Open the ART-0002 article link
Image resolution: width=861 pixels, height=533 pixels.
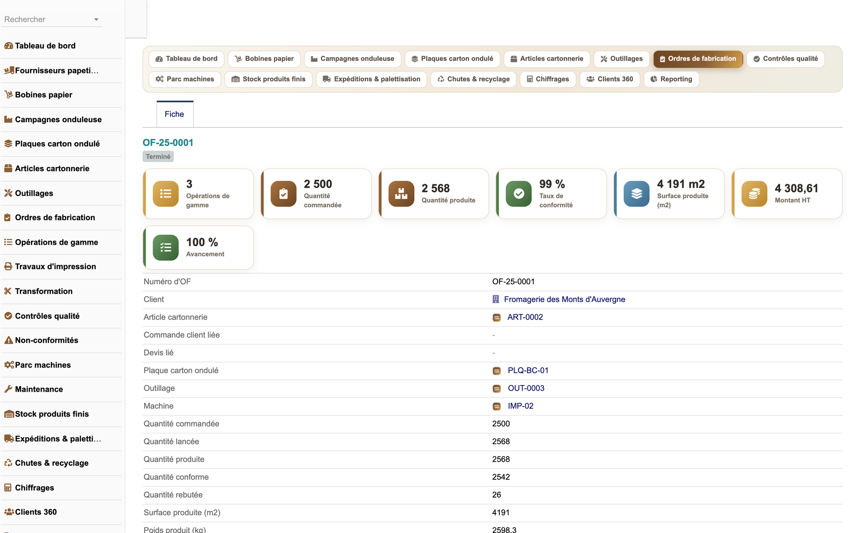tap(525, 317)
